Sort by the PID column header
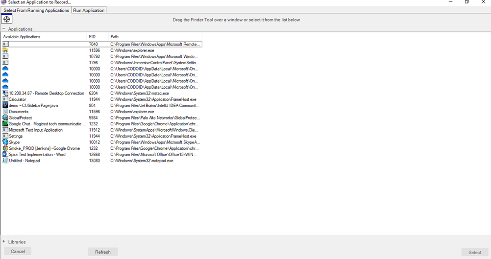 [93, 37]
